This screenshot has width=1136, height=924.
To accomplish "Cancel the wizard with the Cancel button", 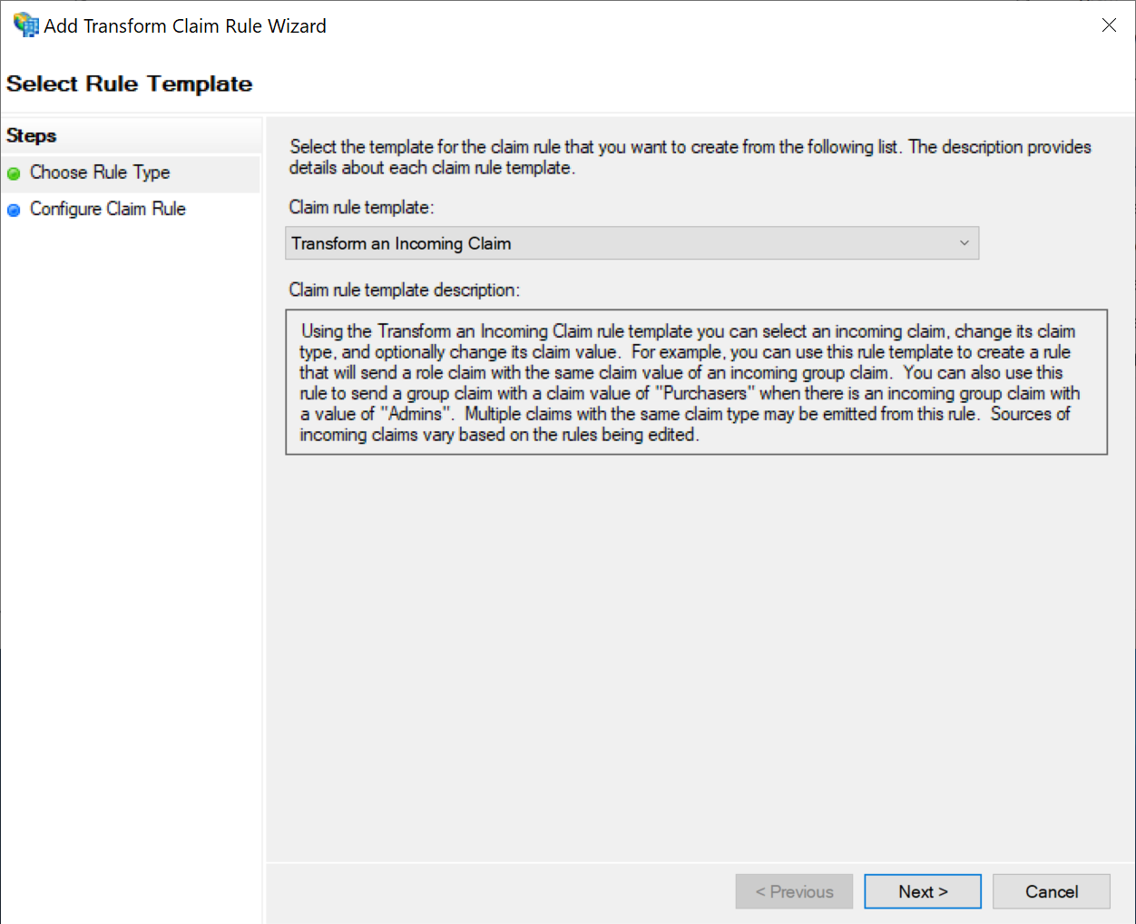I will coord(1051,891).
